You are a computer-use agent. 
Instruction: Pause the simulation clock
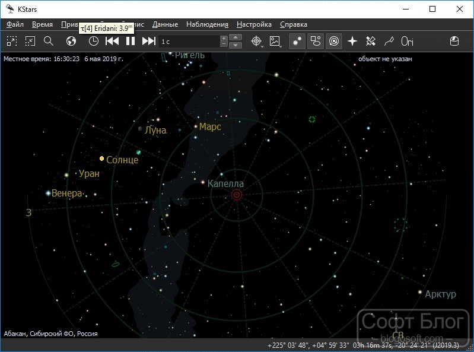tap(131, 41)
